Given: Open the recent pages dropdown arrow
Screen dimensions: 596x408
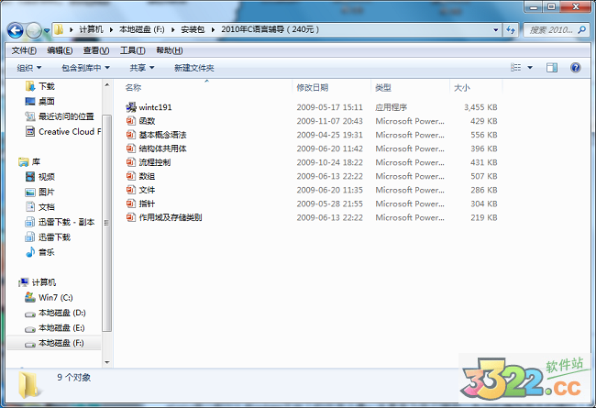Looking at the screenshot, I should pyautogui.click(x=47, y=30).
